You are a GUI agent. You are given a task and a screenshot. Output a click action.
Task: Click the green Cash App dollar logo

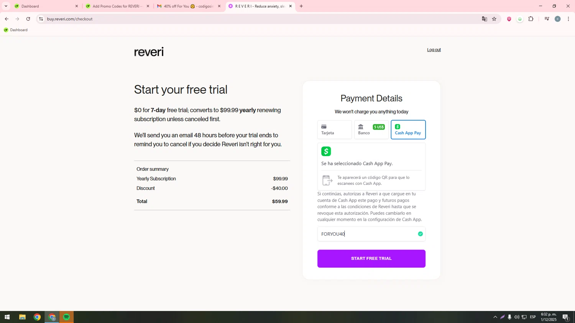click(x=326, y=151)
